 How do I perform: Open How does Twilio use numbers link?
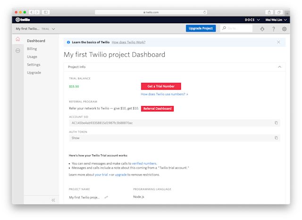click(165, 94)
